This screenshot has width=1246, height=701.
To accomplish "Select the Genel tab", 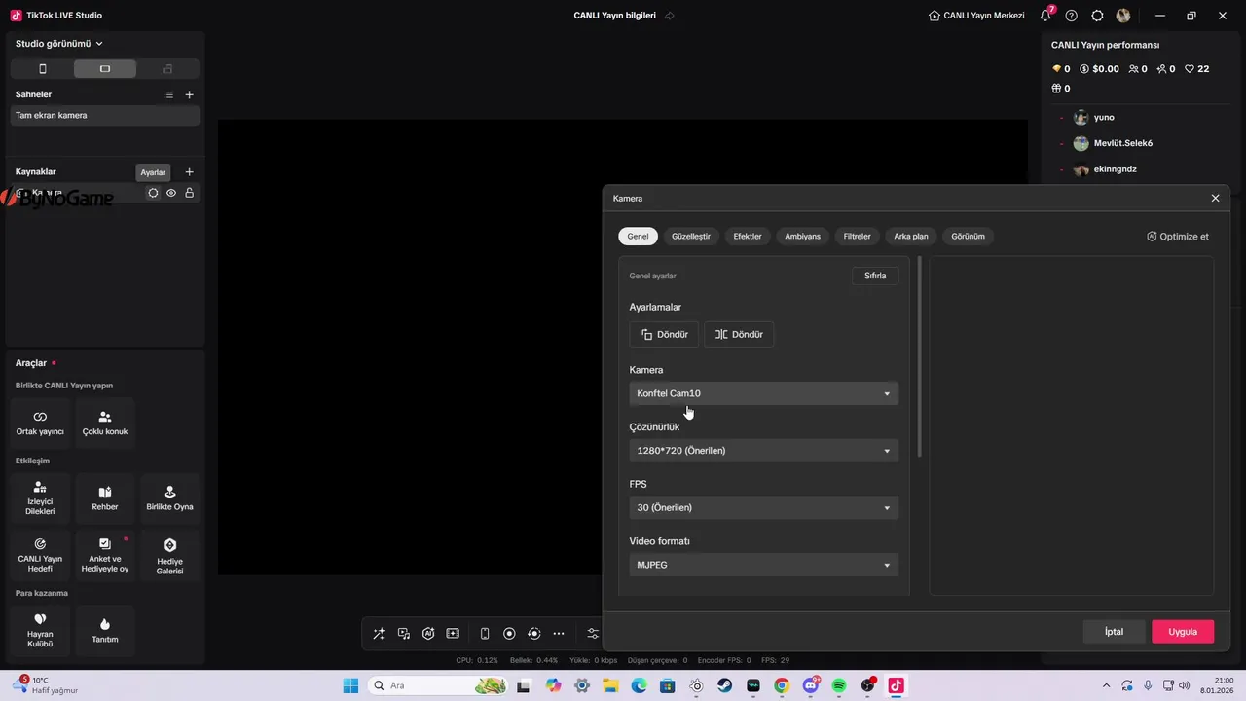I will [x=638, y=237].
